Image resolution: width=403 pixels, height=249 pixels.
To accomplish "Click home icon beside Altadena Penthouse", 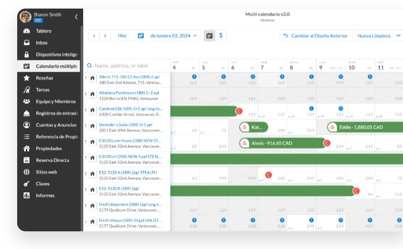I will [x=92, y=95].
